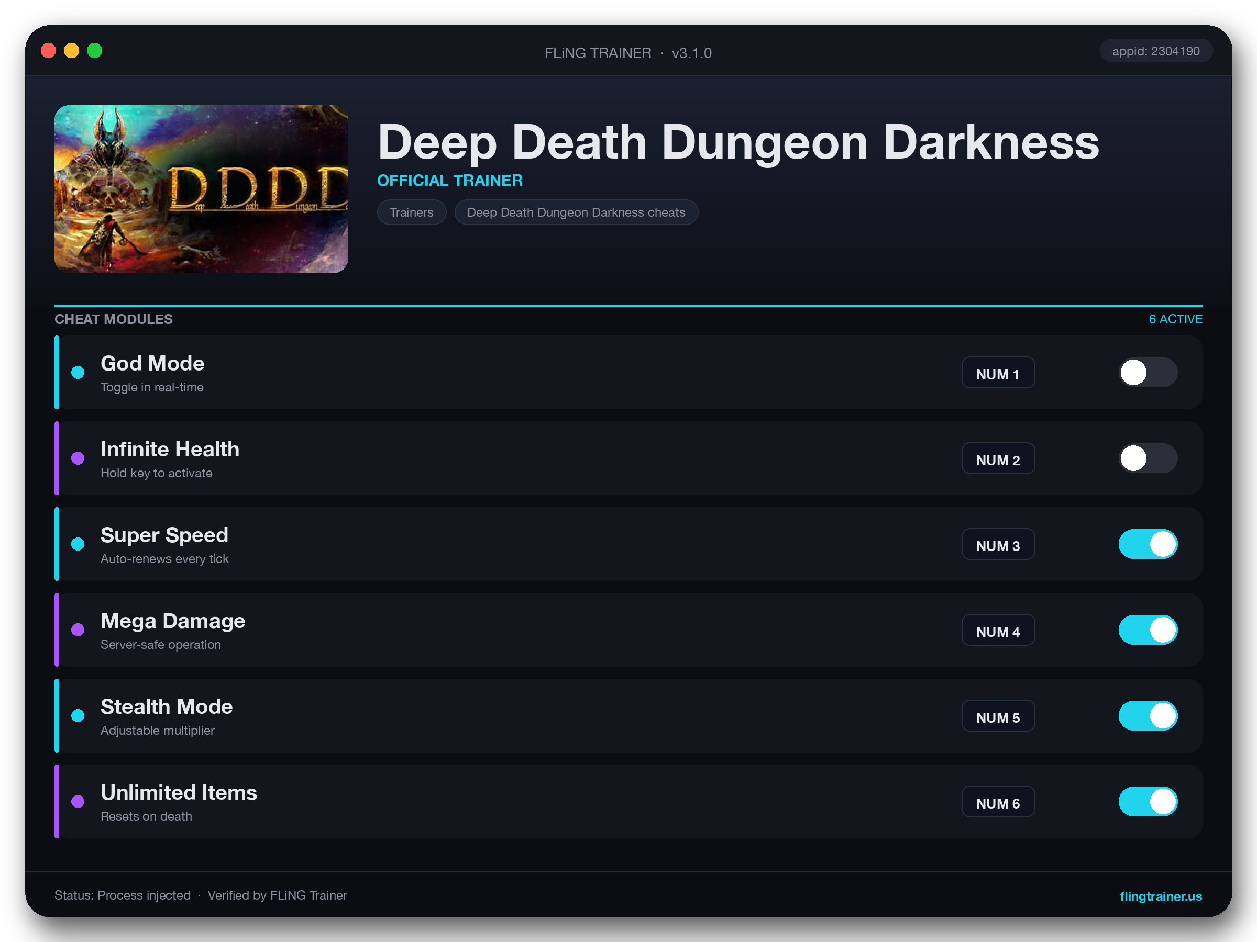This screenshot has width=1257, height=942.
Task: Visit the flingtrainer.us link
Action: (x=1161, y=895)
